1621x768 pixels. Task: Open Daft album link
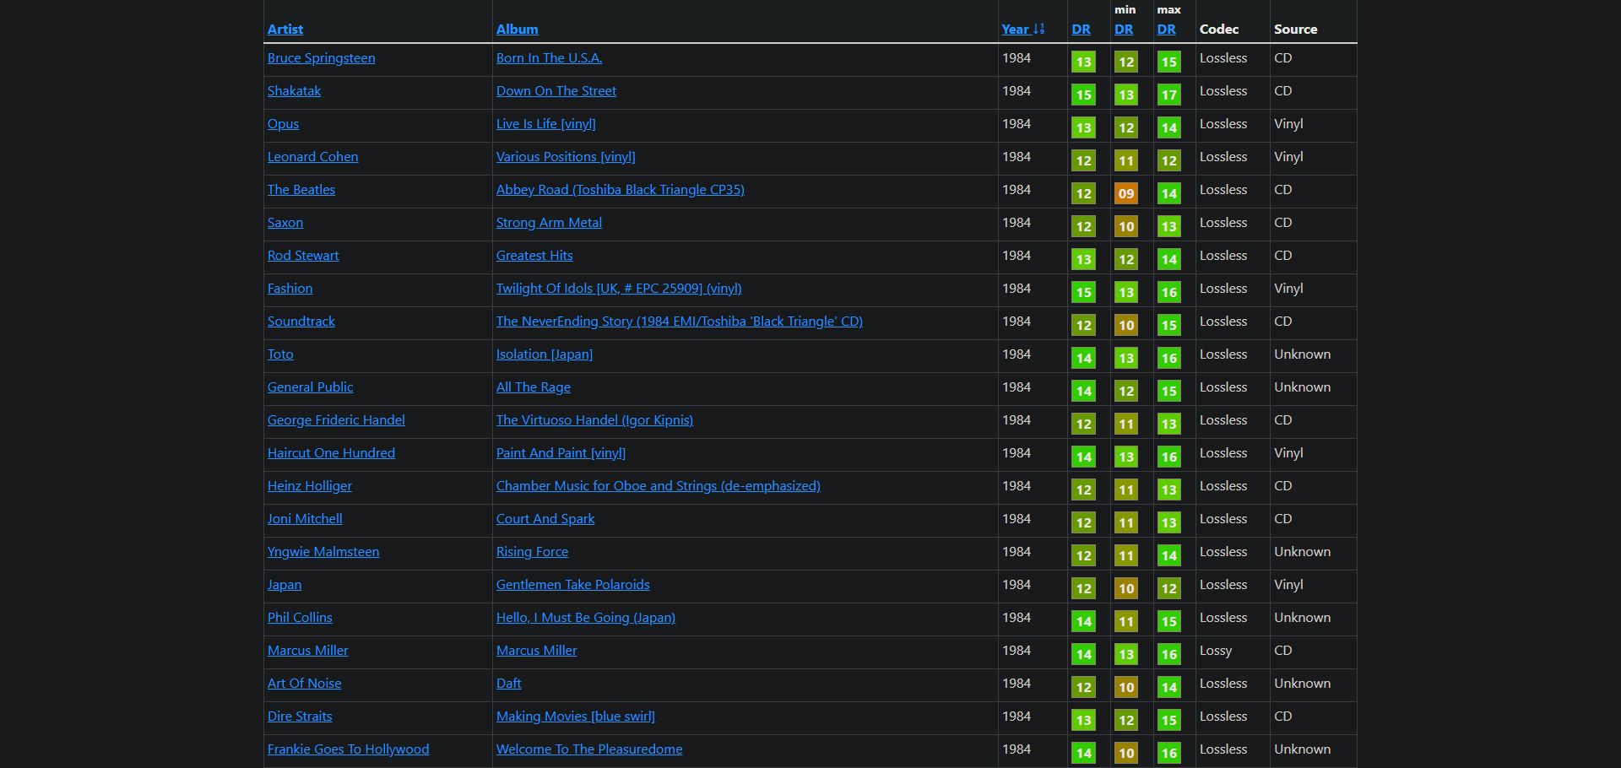[x=509, y=684]
